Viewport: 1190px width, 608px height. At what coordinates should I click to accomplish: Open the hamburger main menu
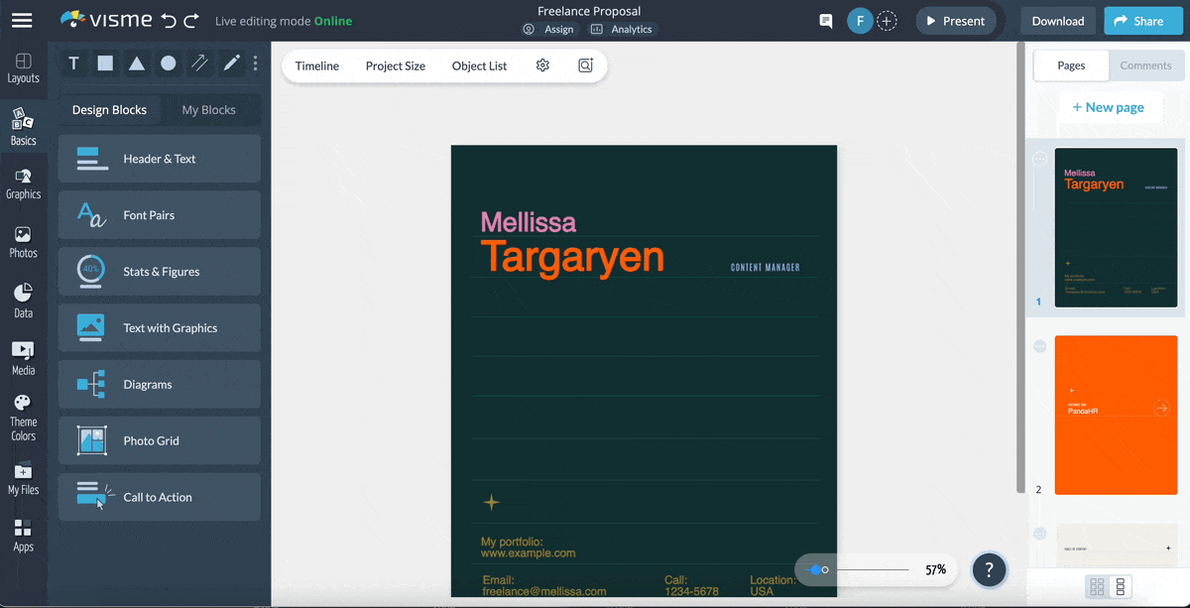click(22, 21)
